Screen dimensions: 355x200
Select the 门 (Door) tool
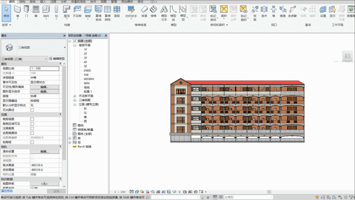coord(26,11)
